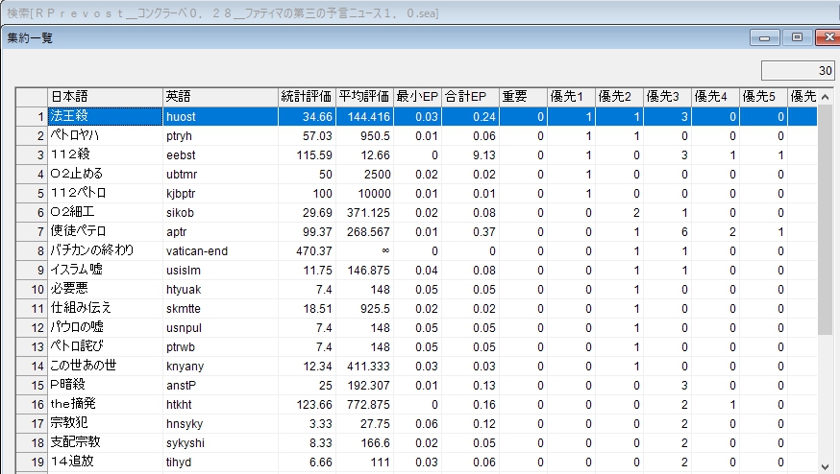The height and width of the screenshot is (474, 840).
Task: Click the ∞ average value cell
Action: coord(364,250)
